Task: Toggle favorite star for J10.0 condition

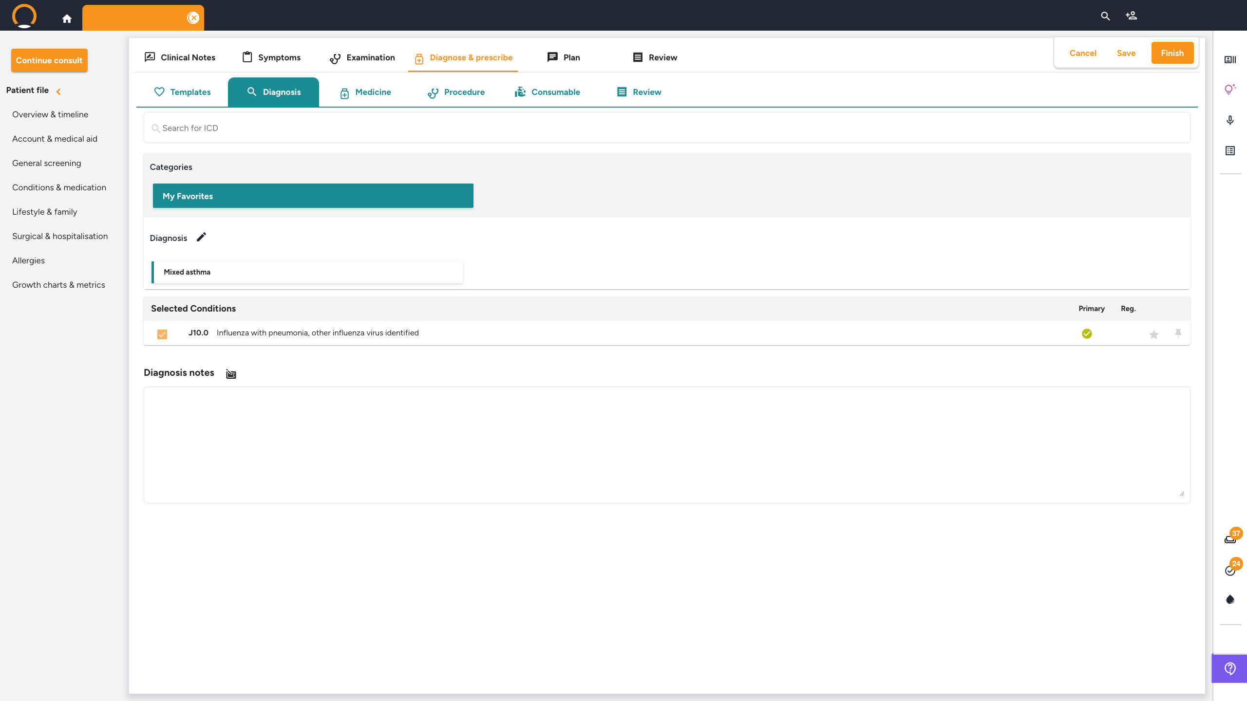Action: click(x=1153, y=334)
